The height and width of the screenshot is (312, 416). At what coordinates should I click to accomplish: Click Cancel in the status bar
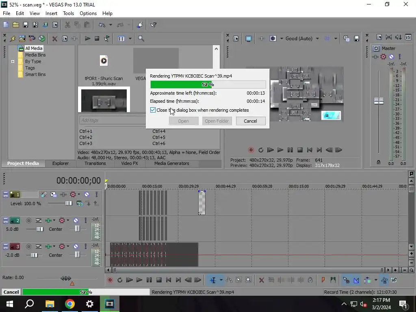pos(11,292)
